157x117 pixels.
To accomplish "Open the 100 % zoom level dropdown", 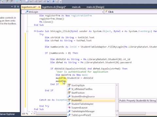I will tap(32, 114).
